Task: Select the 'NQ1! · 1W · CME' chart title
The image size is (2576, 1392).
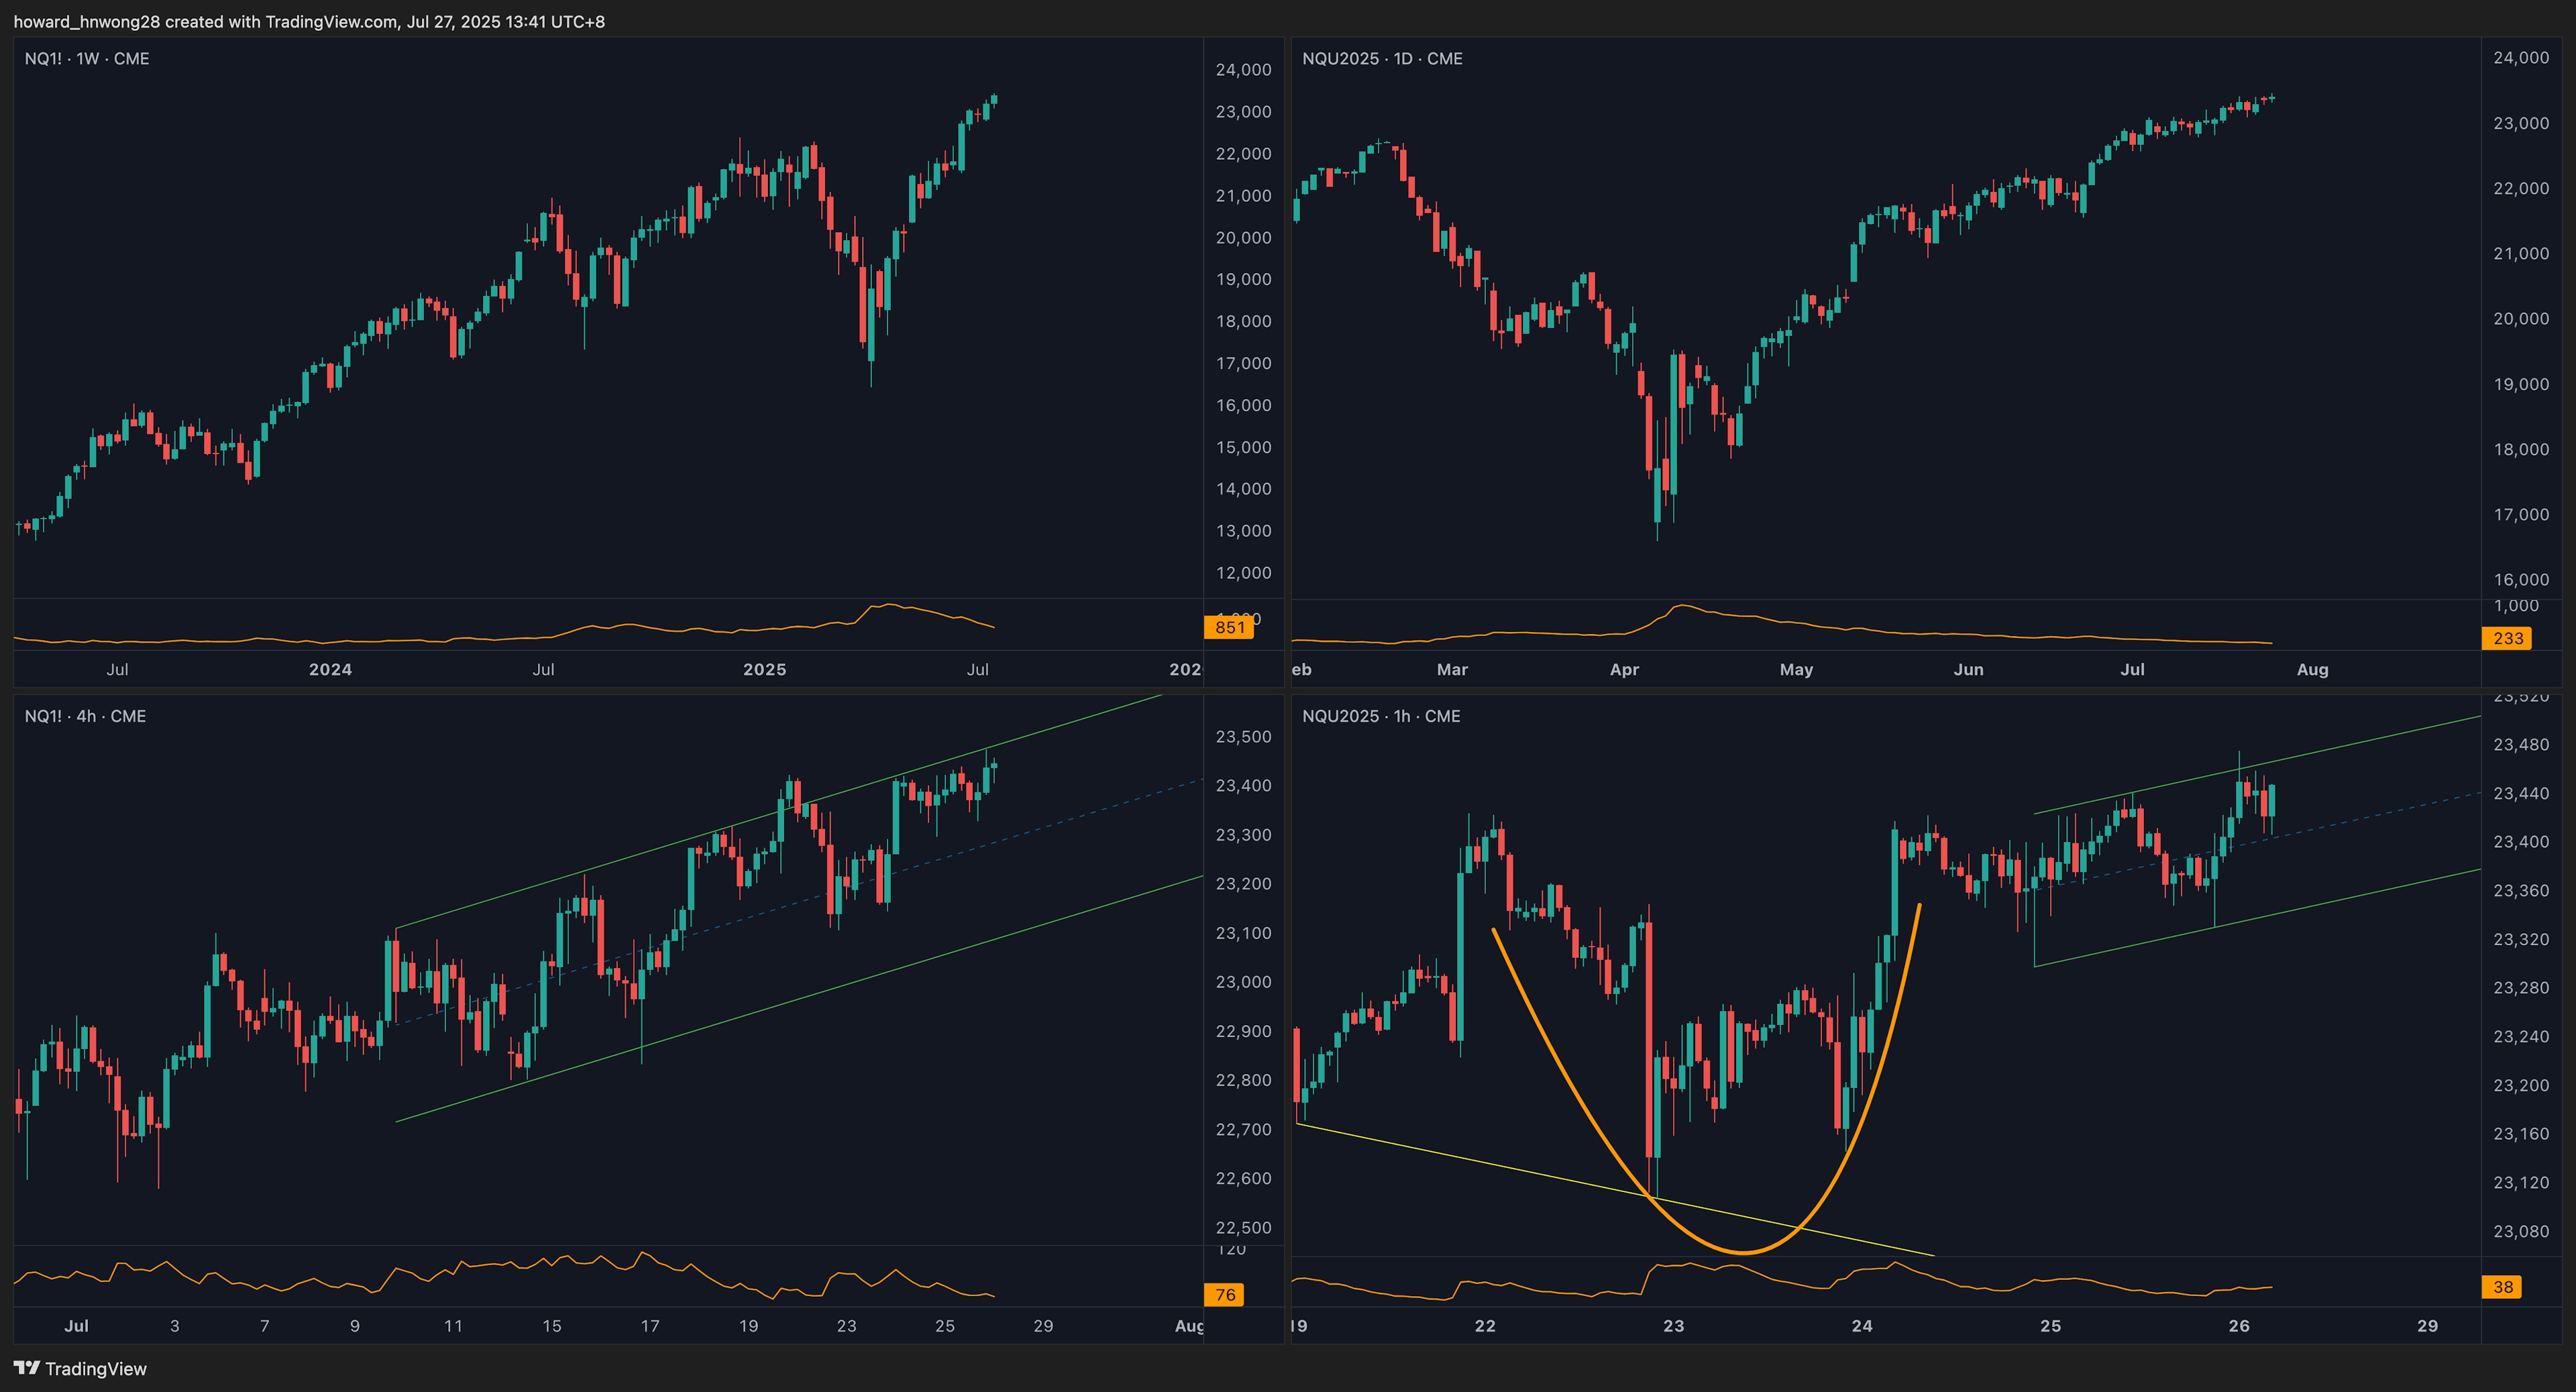Action: (87, 59)
